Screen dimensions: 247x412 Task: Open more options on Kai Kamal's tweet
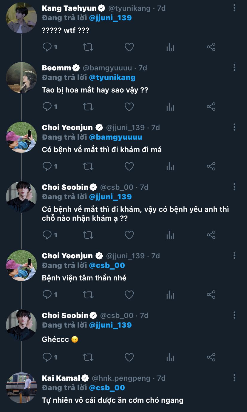click(x=234, y=378)
